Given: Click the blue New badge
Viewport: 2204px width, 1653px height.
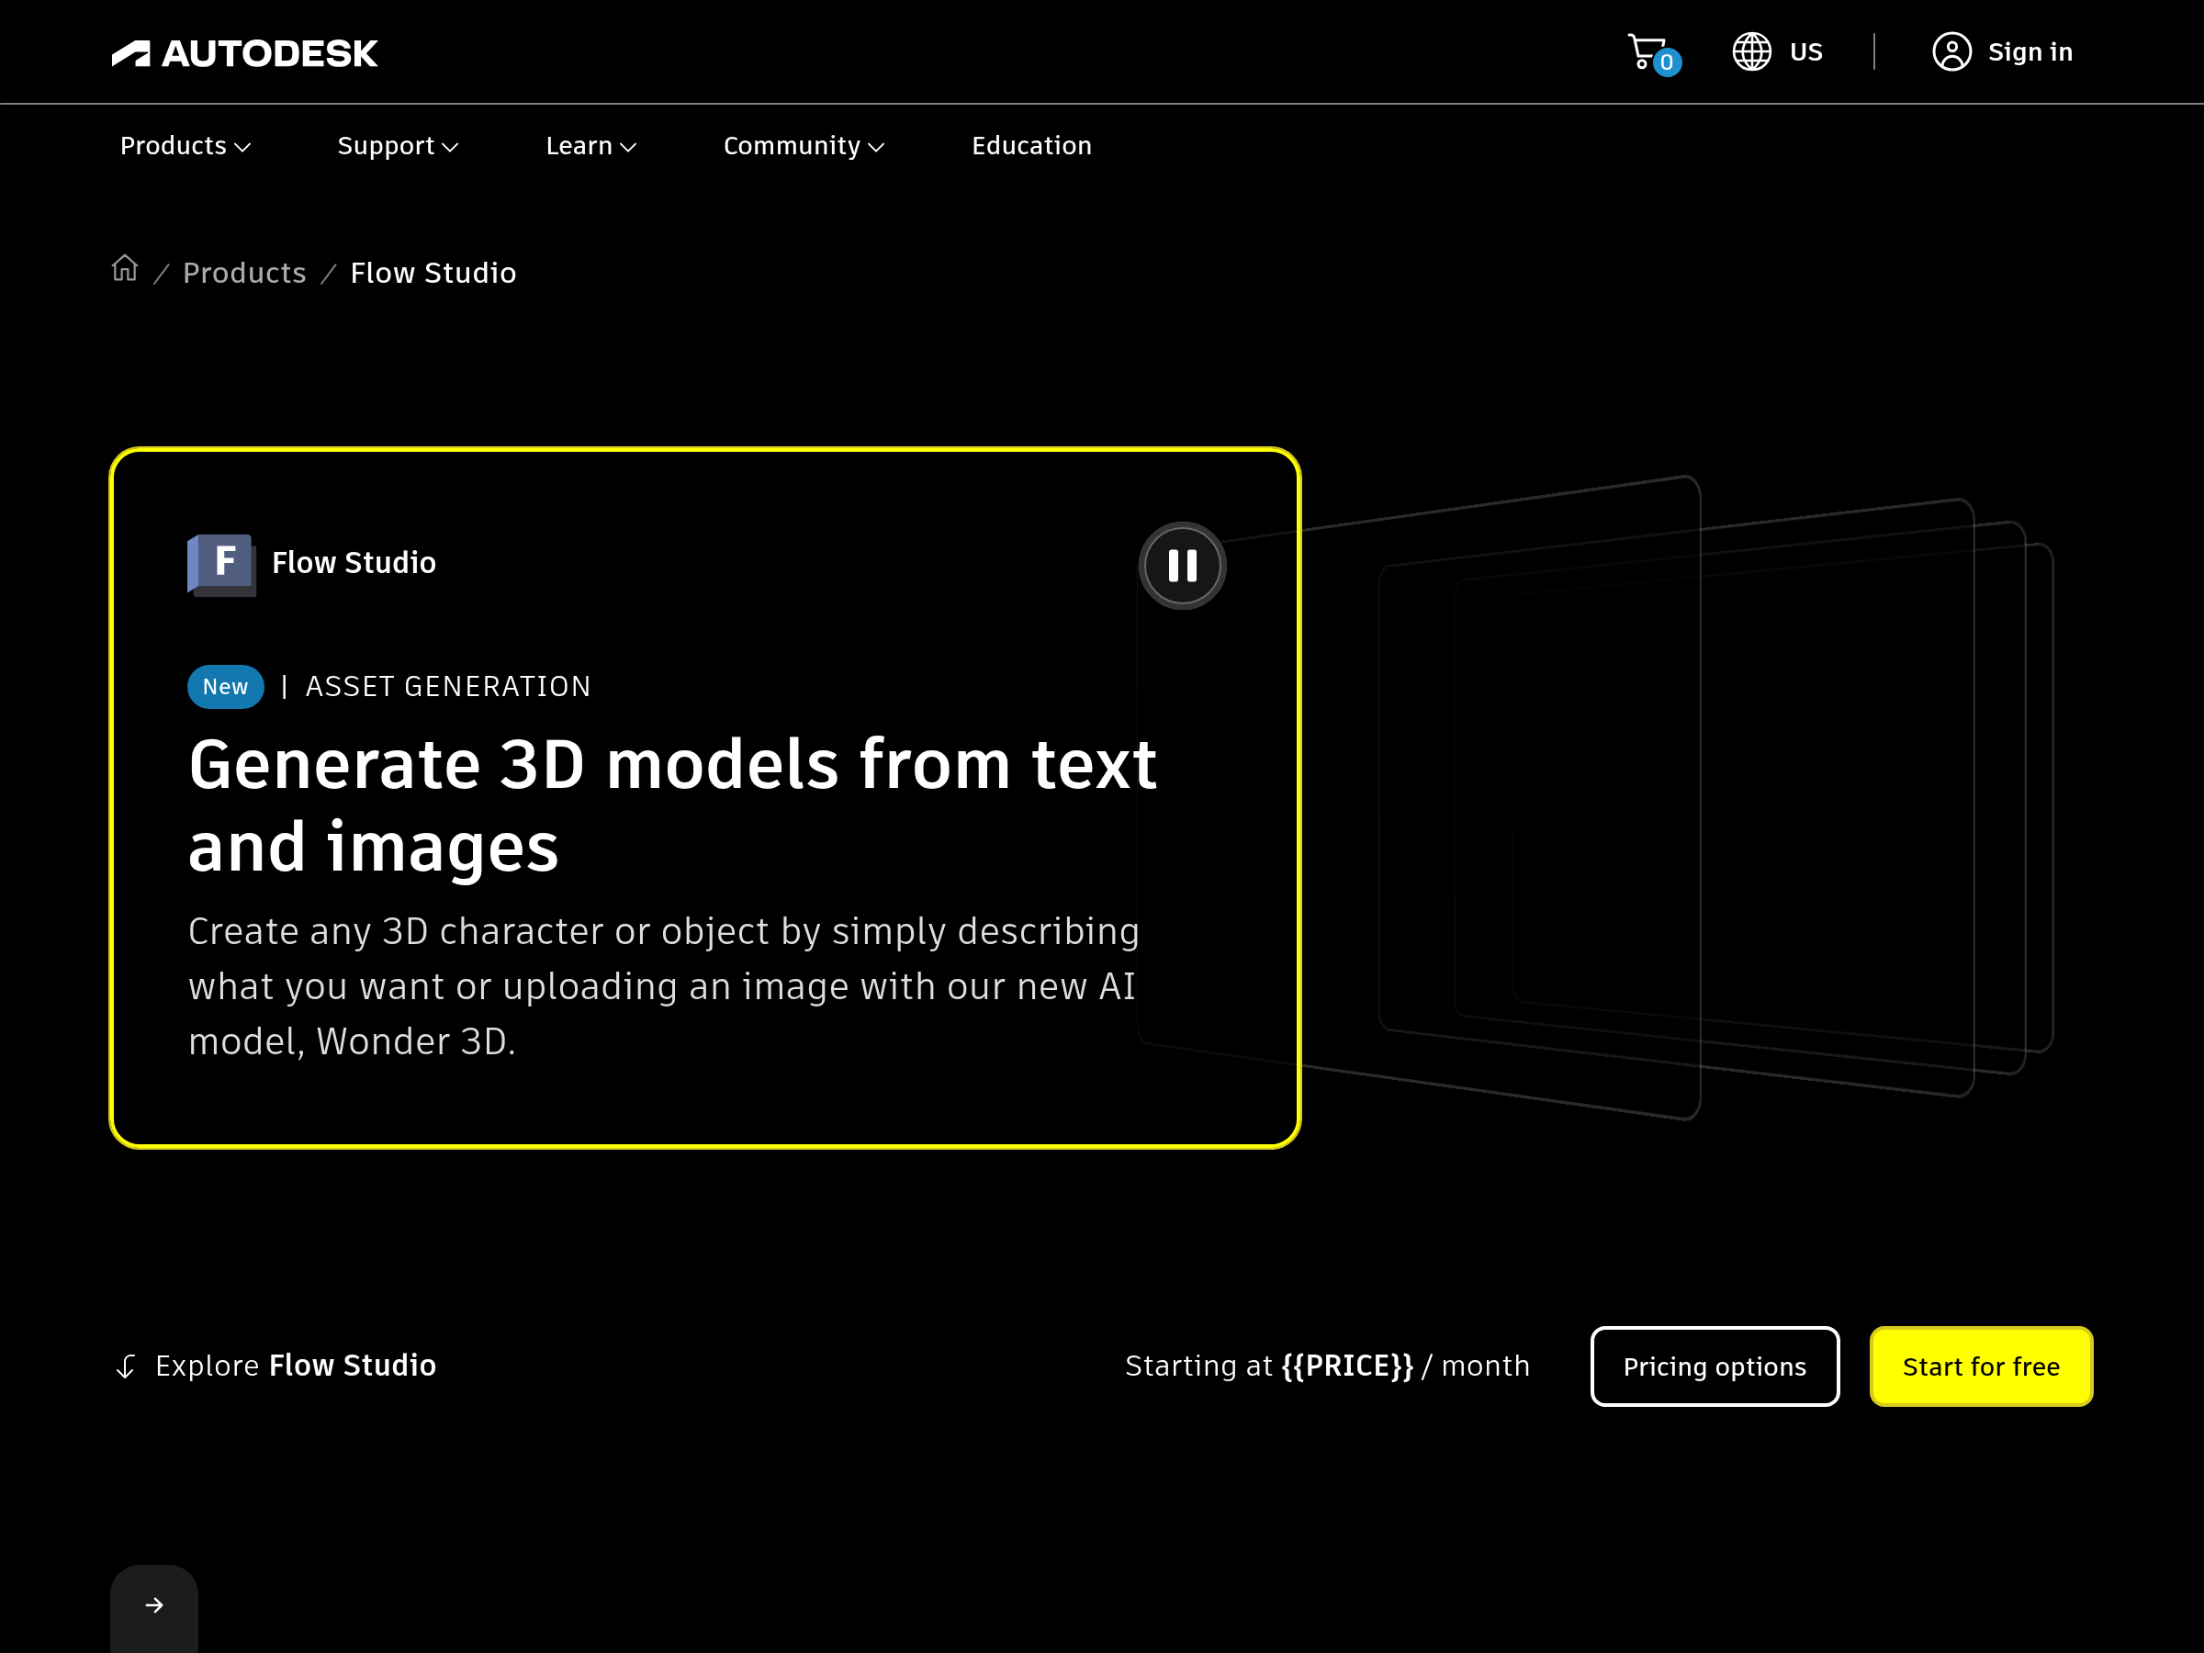Looking at the screenshot, I should 225,687.
